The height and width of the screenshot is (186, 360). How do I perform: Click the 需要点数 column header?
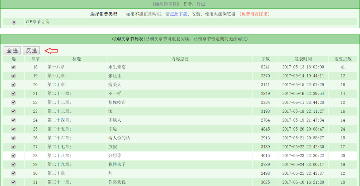(x=343, y=59)
